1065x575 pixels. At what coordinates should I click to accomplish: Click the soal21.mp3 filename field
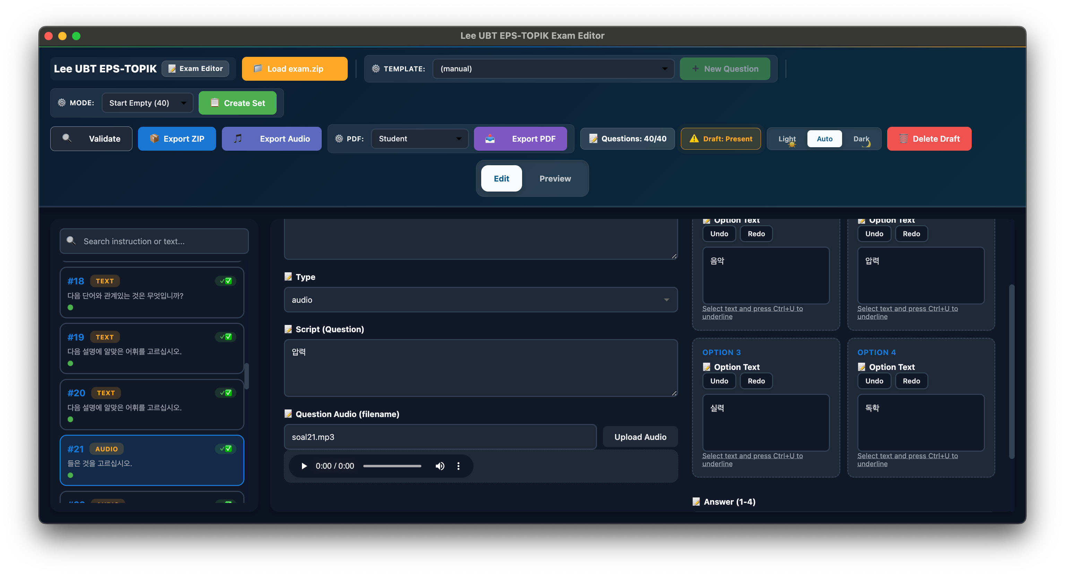pyautogui.click(x=440, y=437)
